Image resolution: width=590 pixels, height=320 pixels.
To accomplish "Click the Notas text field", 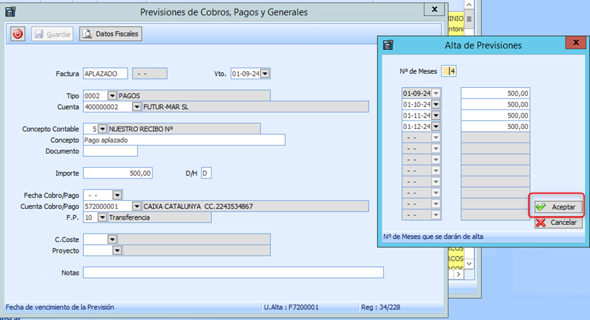I will 233,273.
